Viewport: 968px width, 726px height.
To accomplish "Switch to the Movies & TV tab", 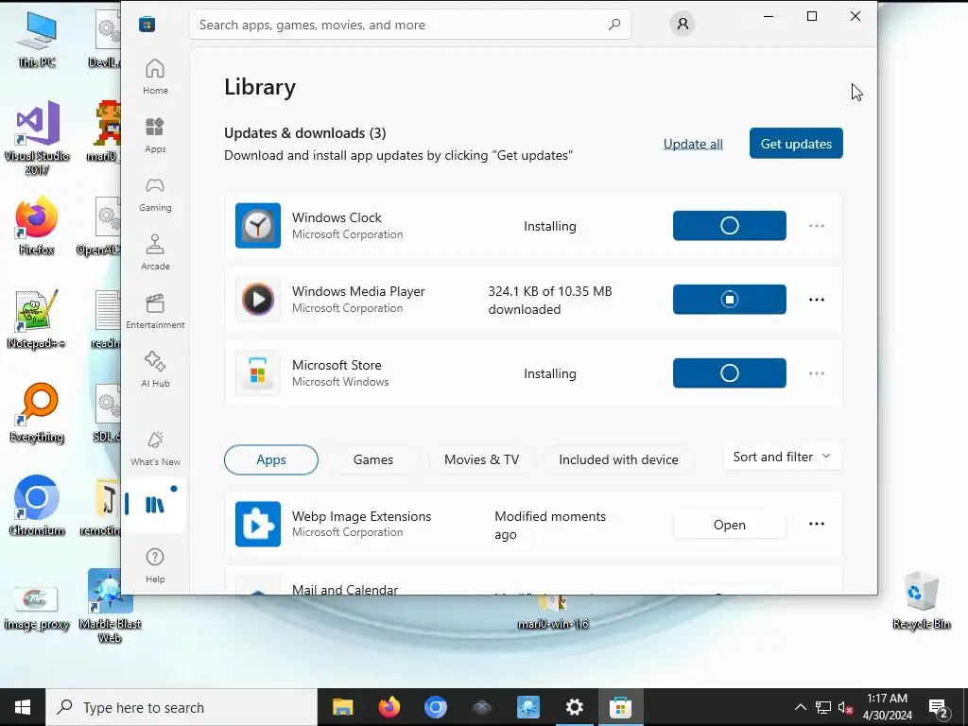I will (481, 460).
